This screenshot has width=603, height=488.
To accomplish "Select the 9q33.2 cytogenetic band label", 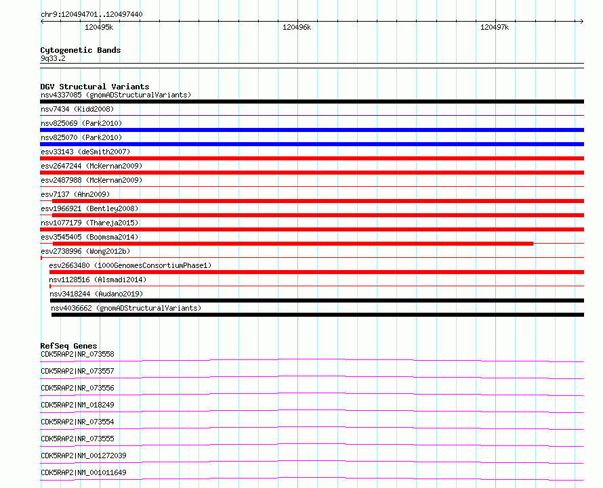I will click(x=53, y=58).
